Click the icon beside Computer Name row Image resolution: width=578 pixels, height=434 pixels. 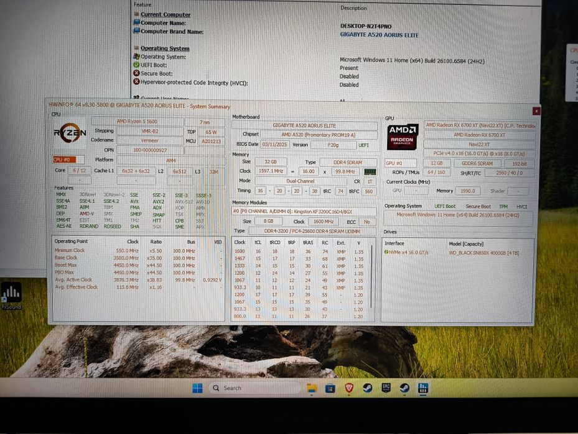[x=137, y=22]
